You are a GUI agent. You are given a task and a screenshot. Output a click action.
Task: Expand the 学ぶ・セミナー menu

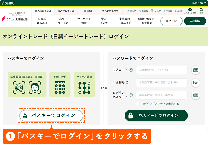click(x=105, y=21)
